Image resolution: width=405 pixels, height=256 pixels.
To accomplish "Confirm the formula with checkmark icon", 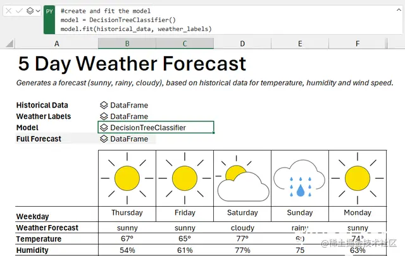I will point(20,11).
